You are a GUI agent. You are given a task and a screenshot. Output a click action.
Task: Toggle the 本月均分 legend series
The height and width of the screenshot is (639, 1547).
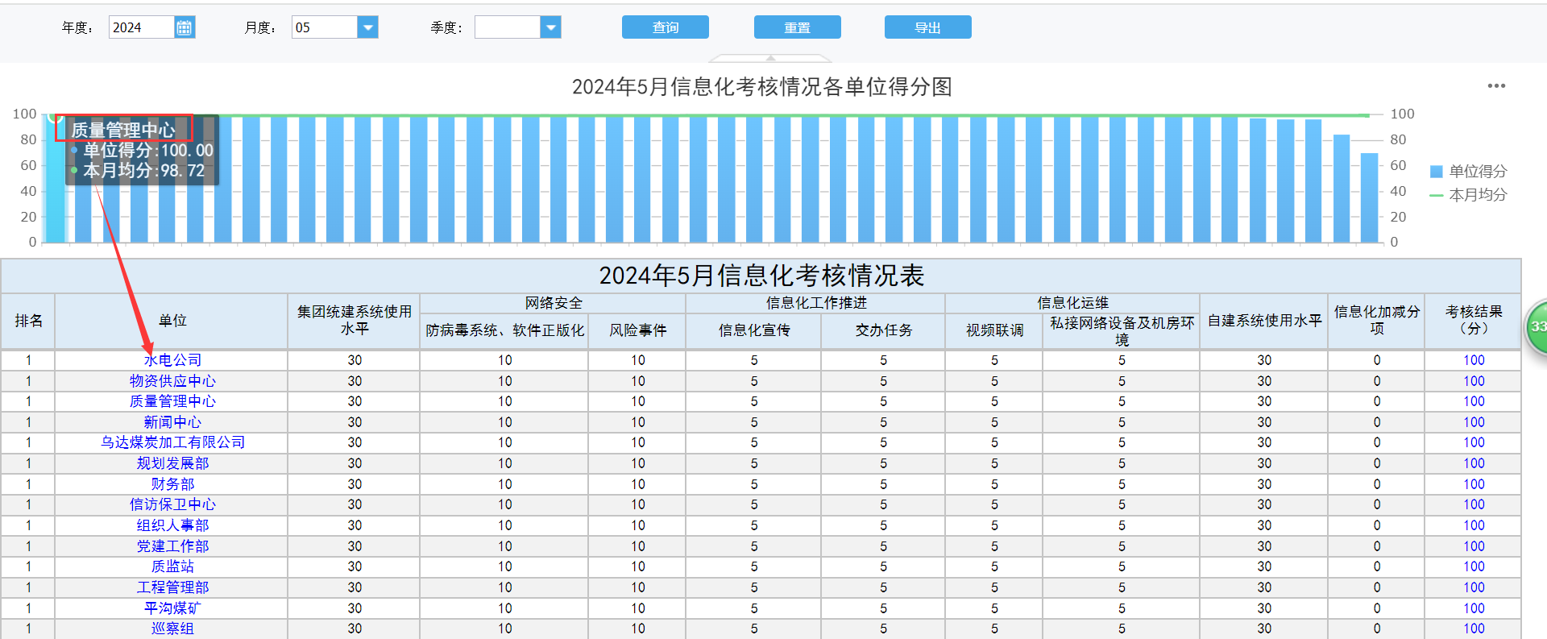pos(1468,195)
